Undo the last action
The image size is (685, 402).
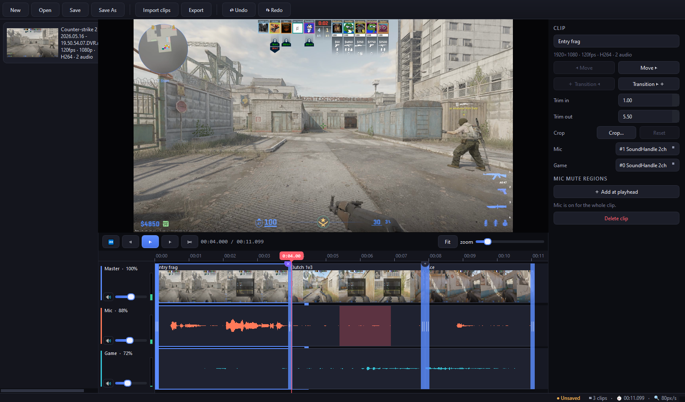238,10
